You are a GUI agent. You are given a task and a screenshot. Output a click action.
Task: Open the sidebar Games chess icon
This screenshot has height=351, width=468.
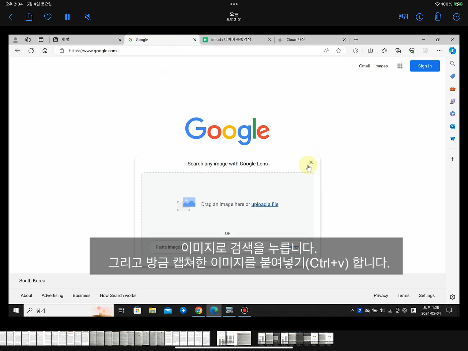[x=453, y=101]
